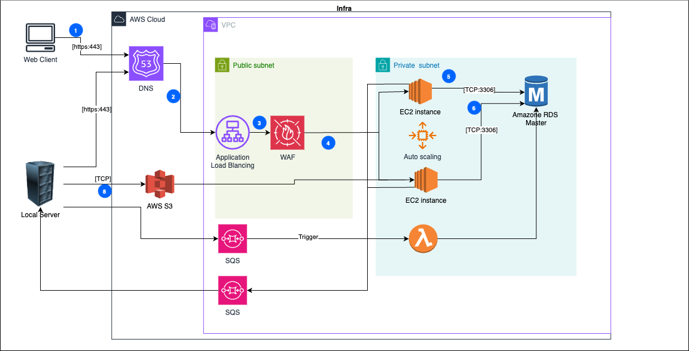Select the "[TCP:3306]" label below the RDS caption

coord(481,130)
